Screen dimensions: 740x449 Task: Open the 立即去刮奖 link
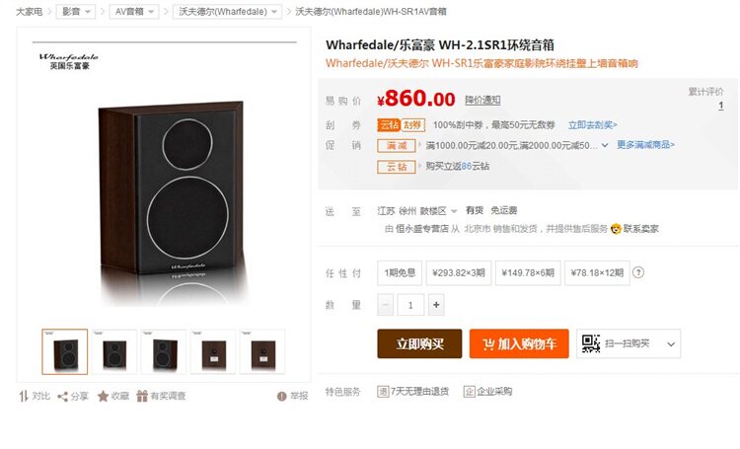(592, 125)
